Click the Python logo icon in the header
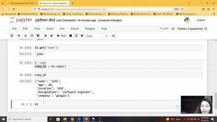Image resolution: width=217 pixels, height=122 pixels. pos(187,20)
